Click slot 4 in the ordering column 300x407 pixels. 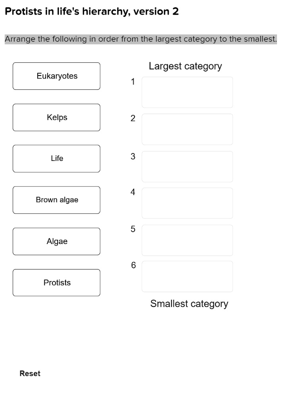point(187,203)
